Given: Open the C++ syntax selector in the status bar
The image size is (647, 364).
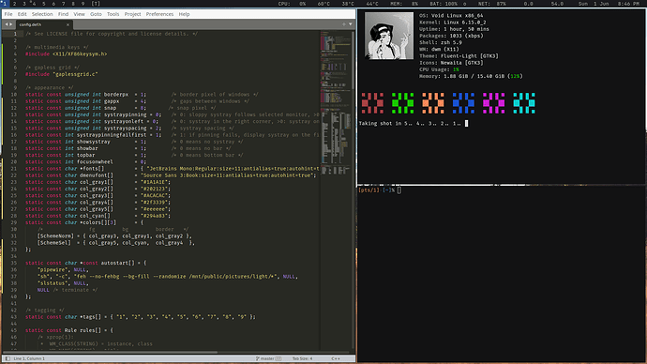Looking at the screenshot, I should coord(336,358).
